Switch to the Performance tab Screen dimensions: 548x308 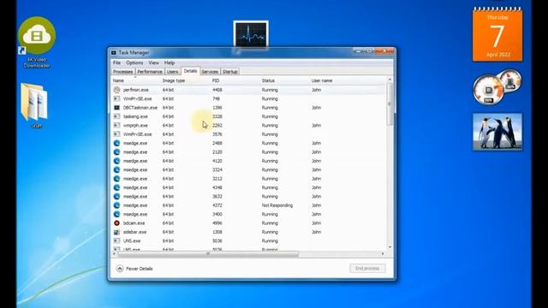tap(150, 72)
